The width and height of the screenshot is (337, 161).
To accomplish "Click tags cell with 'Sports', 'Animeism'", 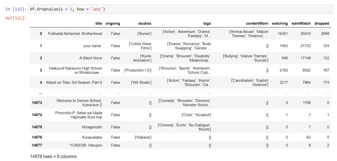I will pos(185,70).
